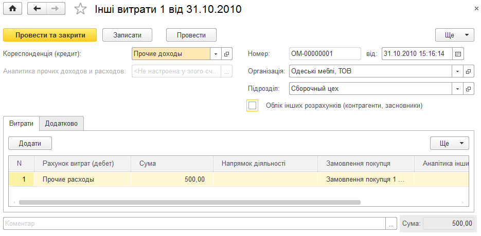Open the table Ще menu
Screen dimensions: 481x236
coord(450,143)
